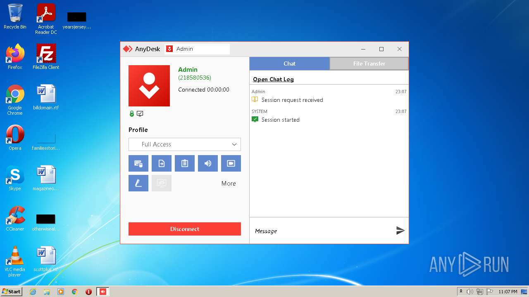
Task: Select the scottplus.rtf desktop file
Action: pos(46,259)
